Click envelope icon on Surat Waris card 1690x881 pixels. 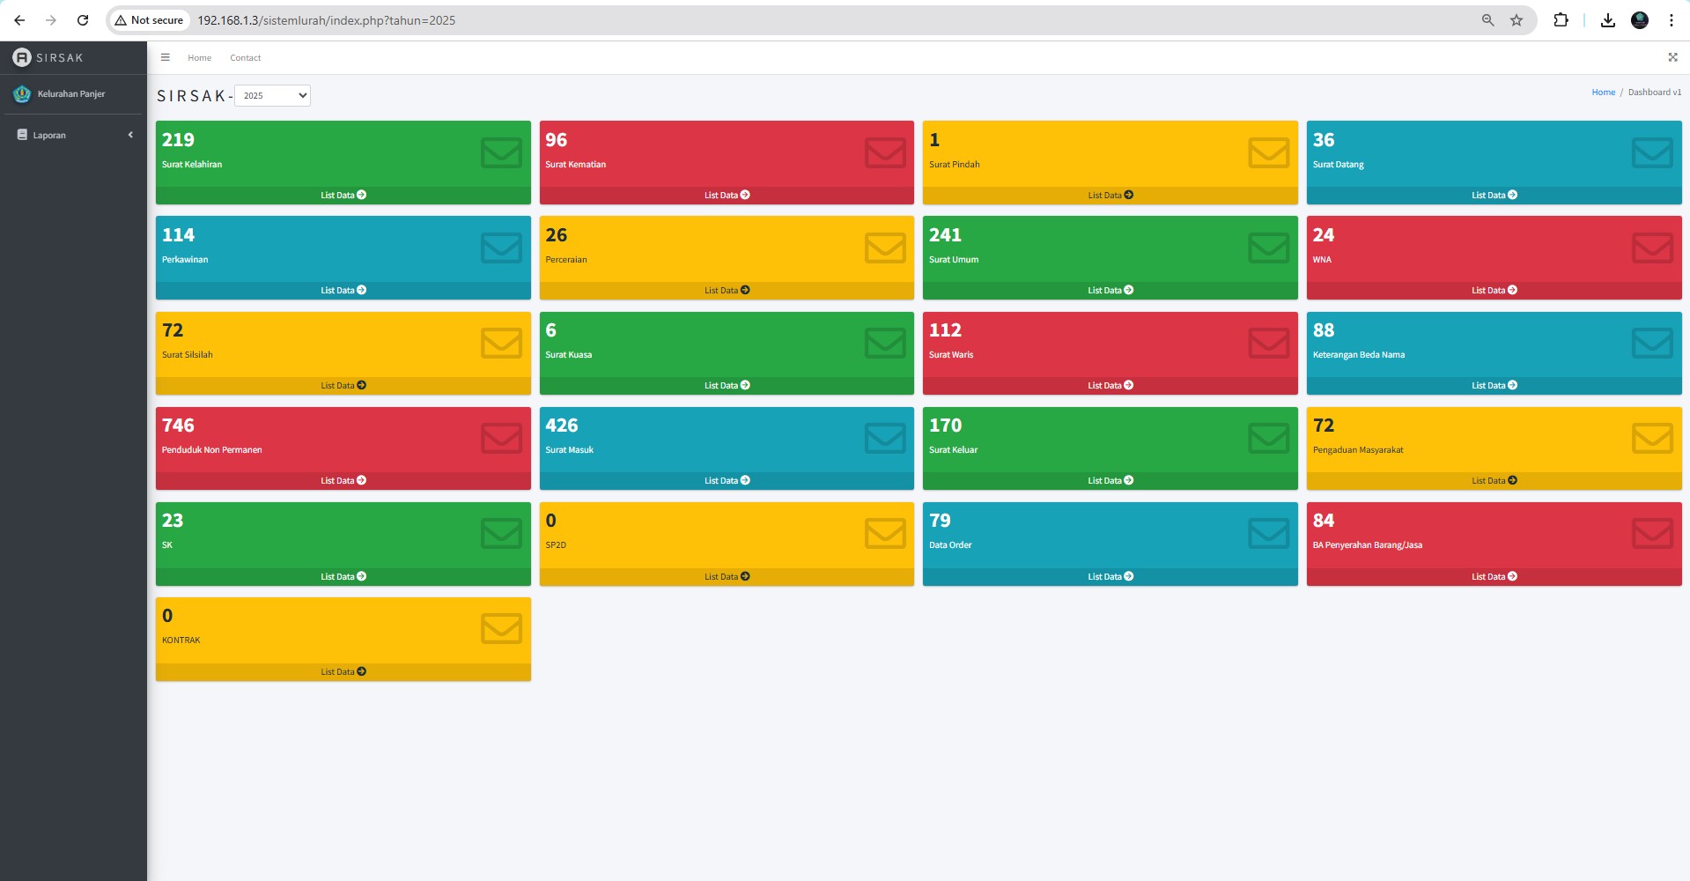click(x=1268, y=343)
